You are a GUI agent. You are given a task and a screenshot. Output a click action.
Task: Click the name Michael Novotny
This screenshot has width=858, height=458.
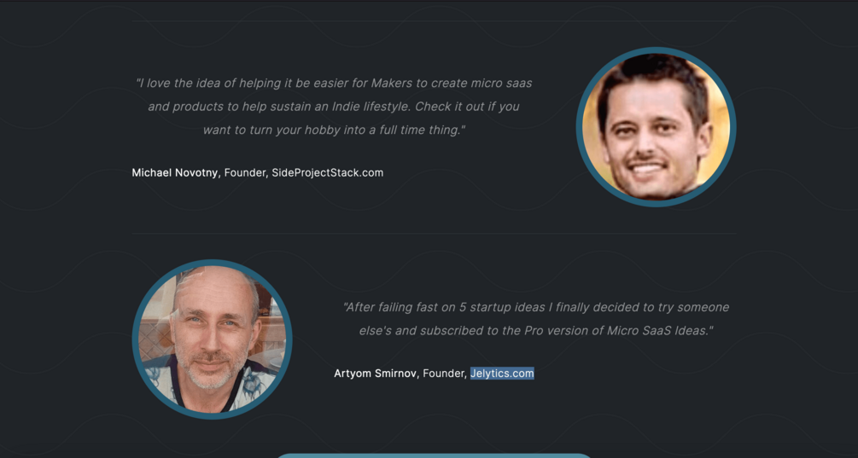(x=174, y=172)
